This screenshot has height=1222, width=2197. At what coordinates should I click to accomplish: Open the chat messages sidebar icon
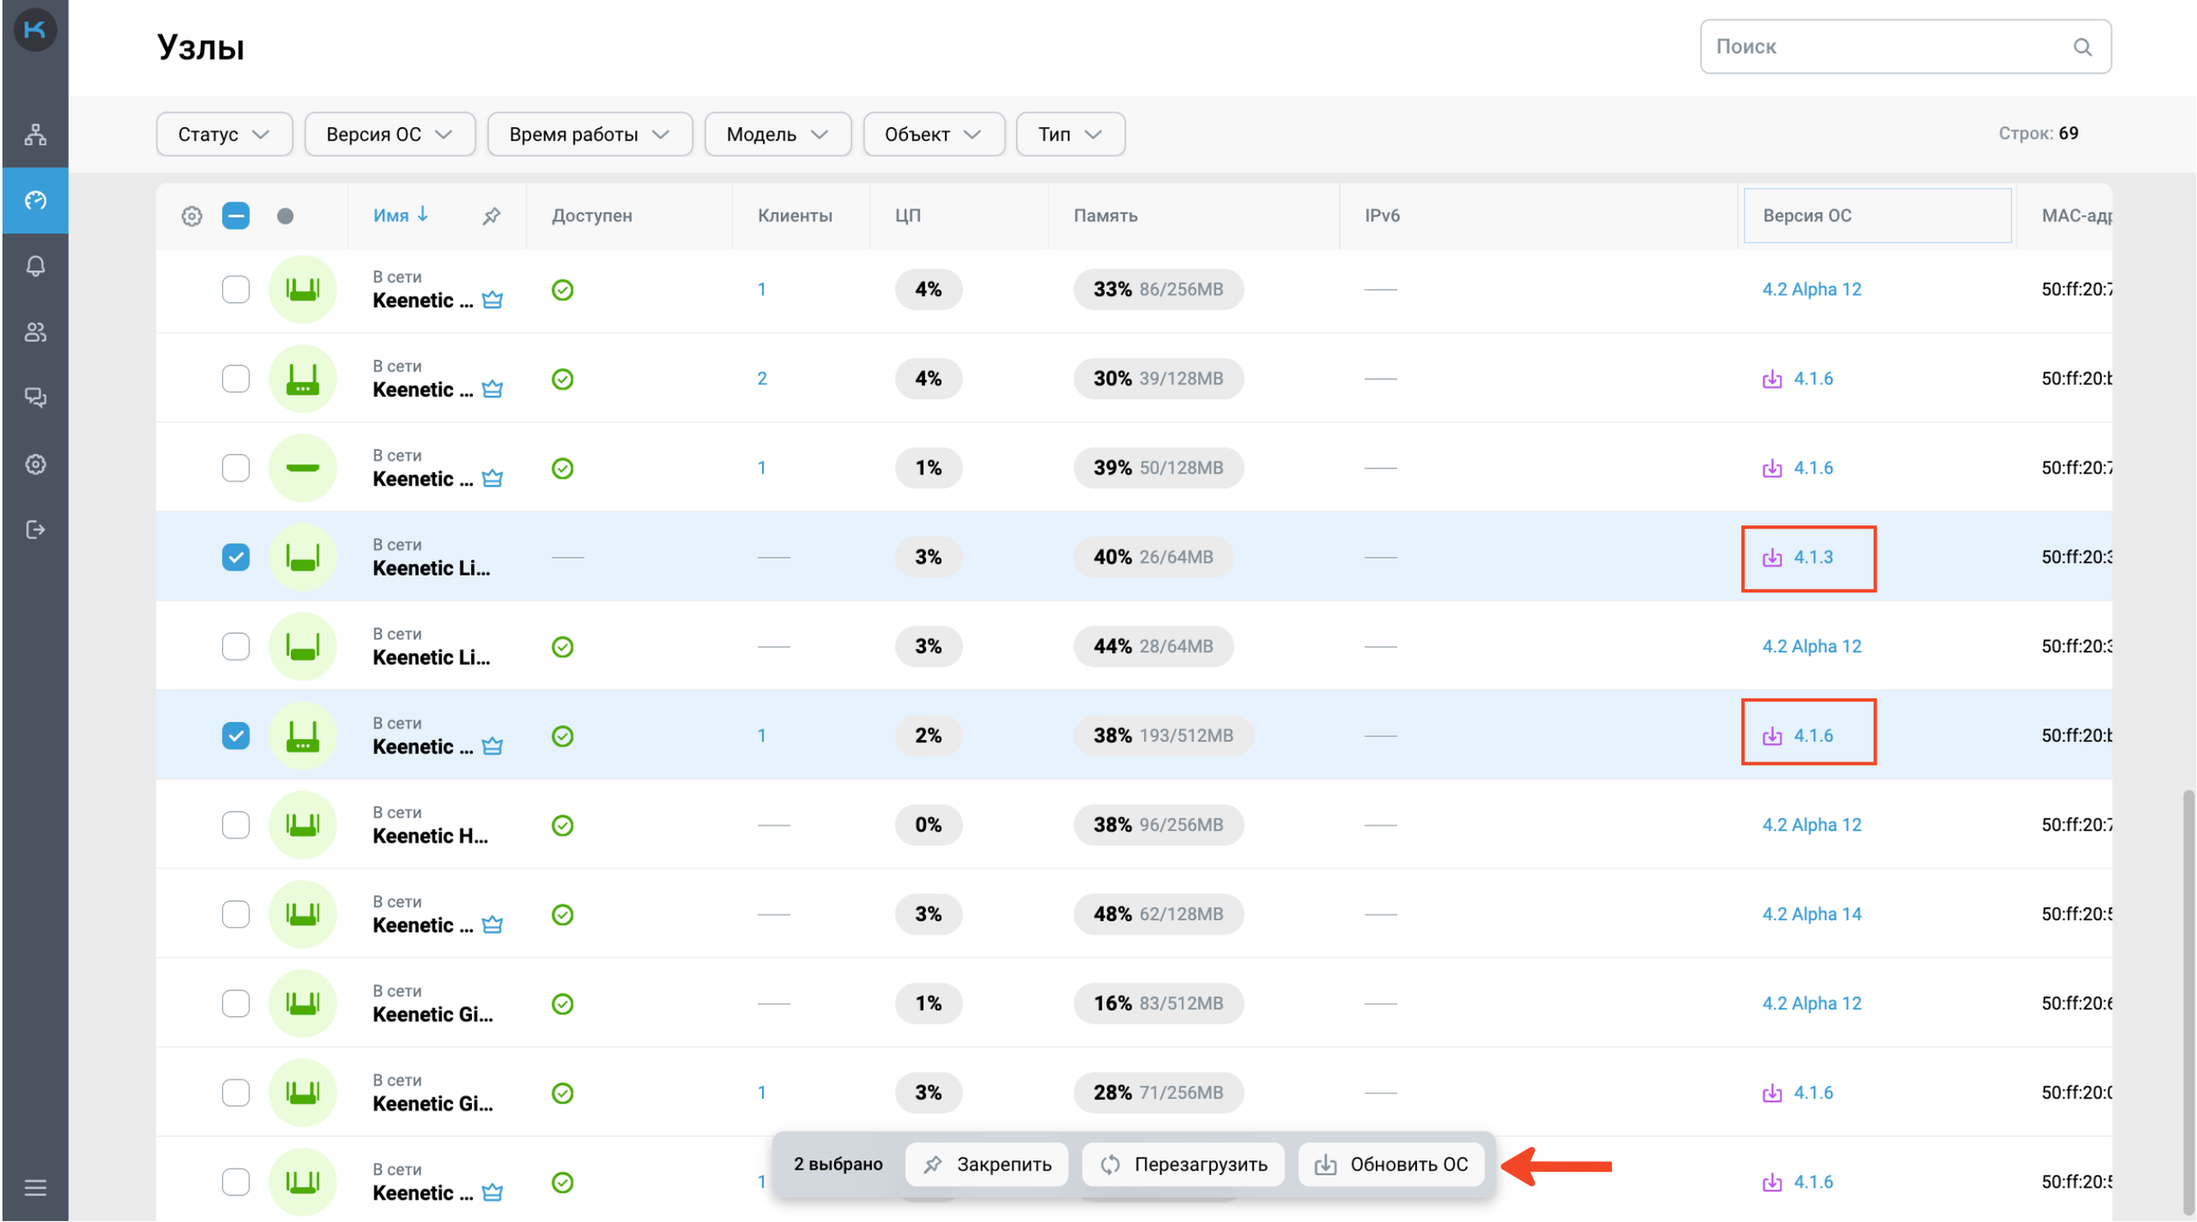(35, 397)
